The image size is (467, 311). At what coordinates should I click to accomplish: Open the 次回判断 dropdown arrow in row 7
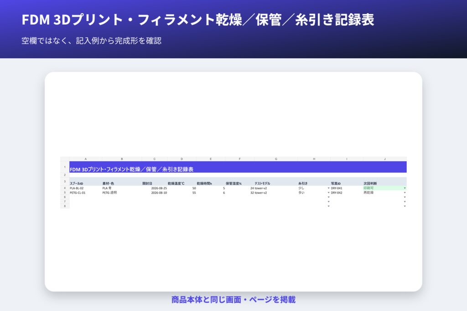(x=405, y=202)
